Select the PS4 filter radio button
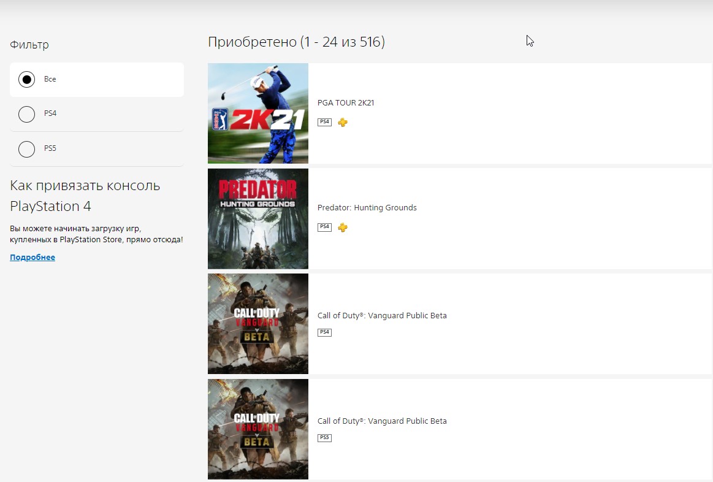Viewport: 713px width, 482px height. [x=27, y=114]
